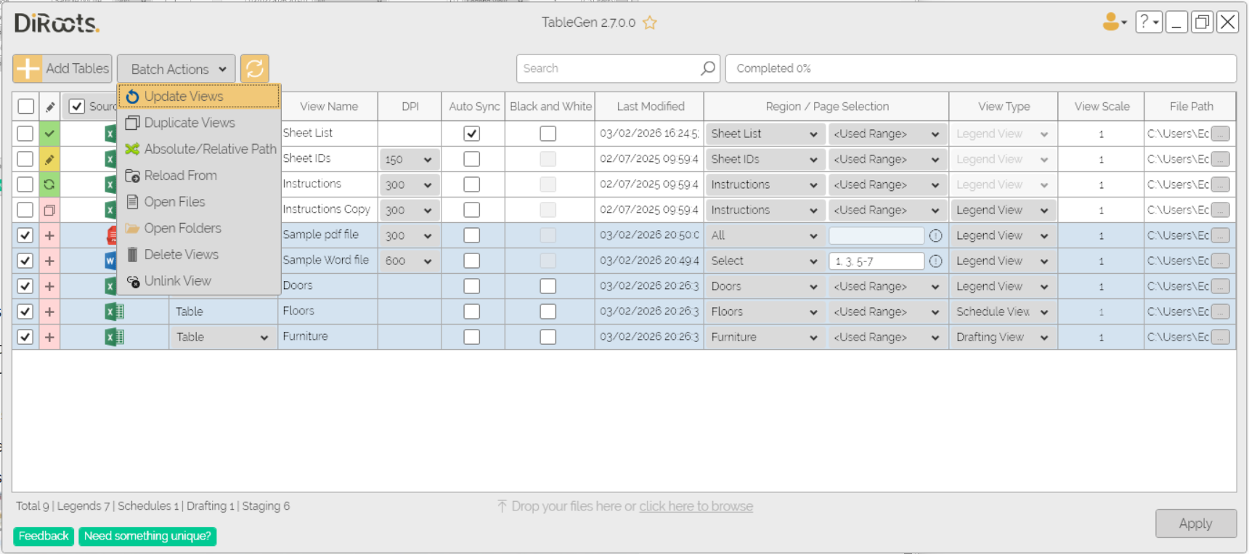The image size is (1249, 554).
Task: Click the DiRoots logo
Action: tap(57, 23)
